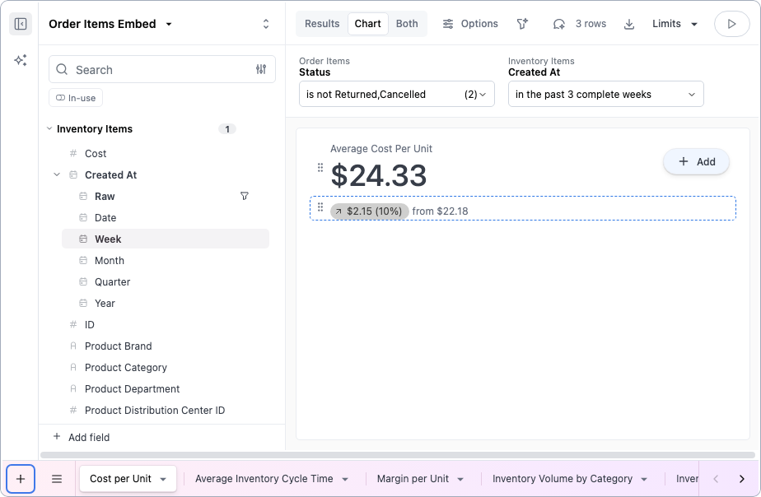Toggle the In-use fields filter
The height and width of the screenshot is (497, 761).
click(76, 98)
